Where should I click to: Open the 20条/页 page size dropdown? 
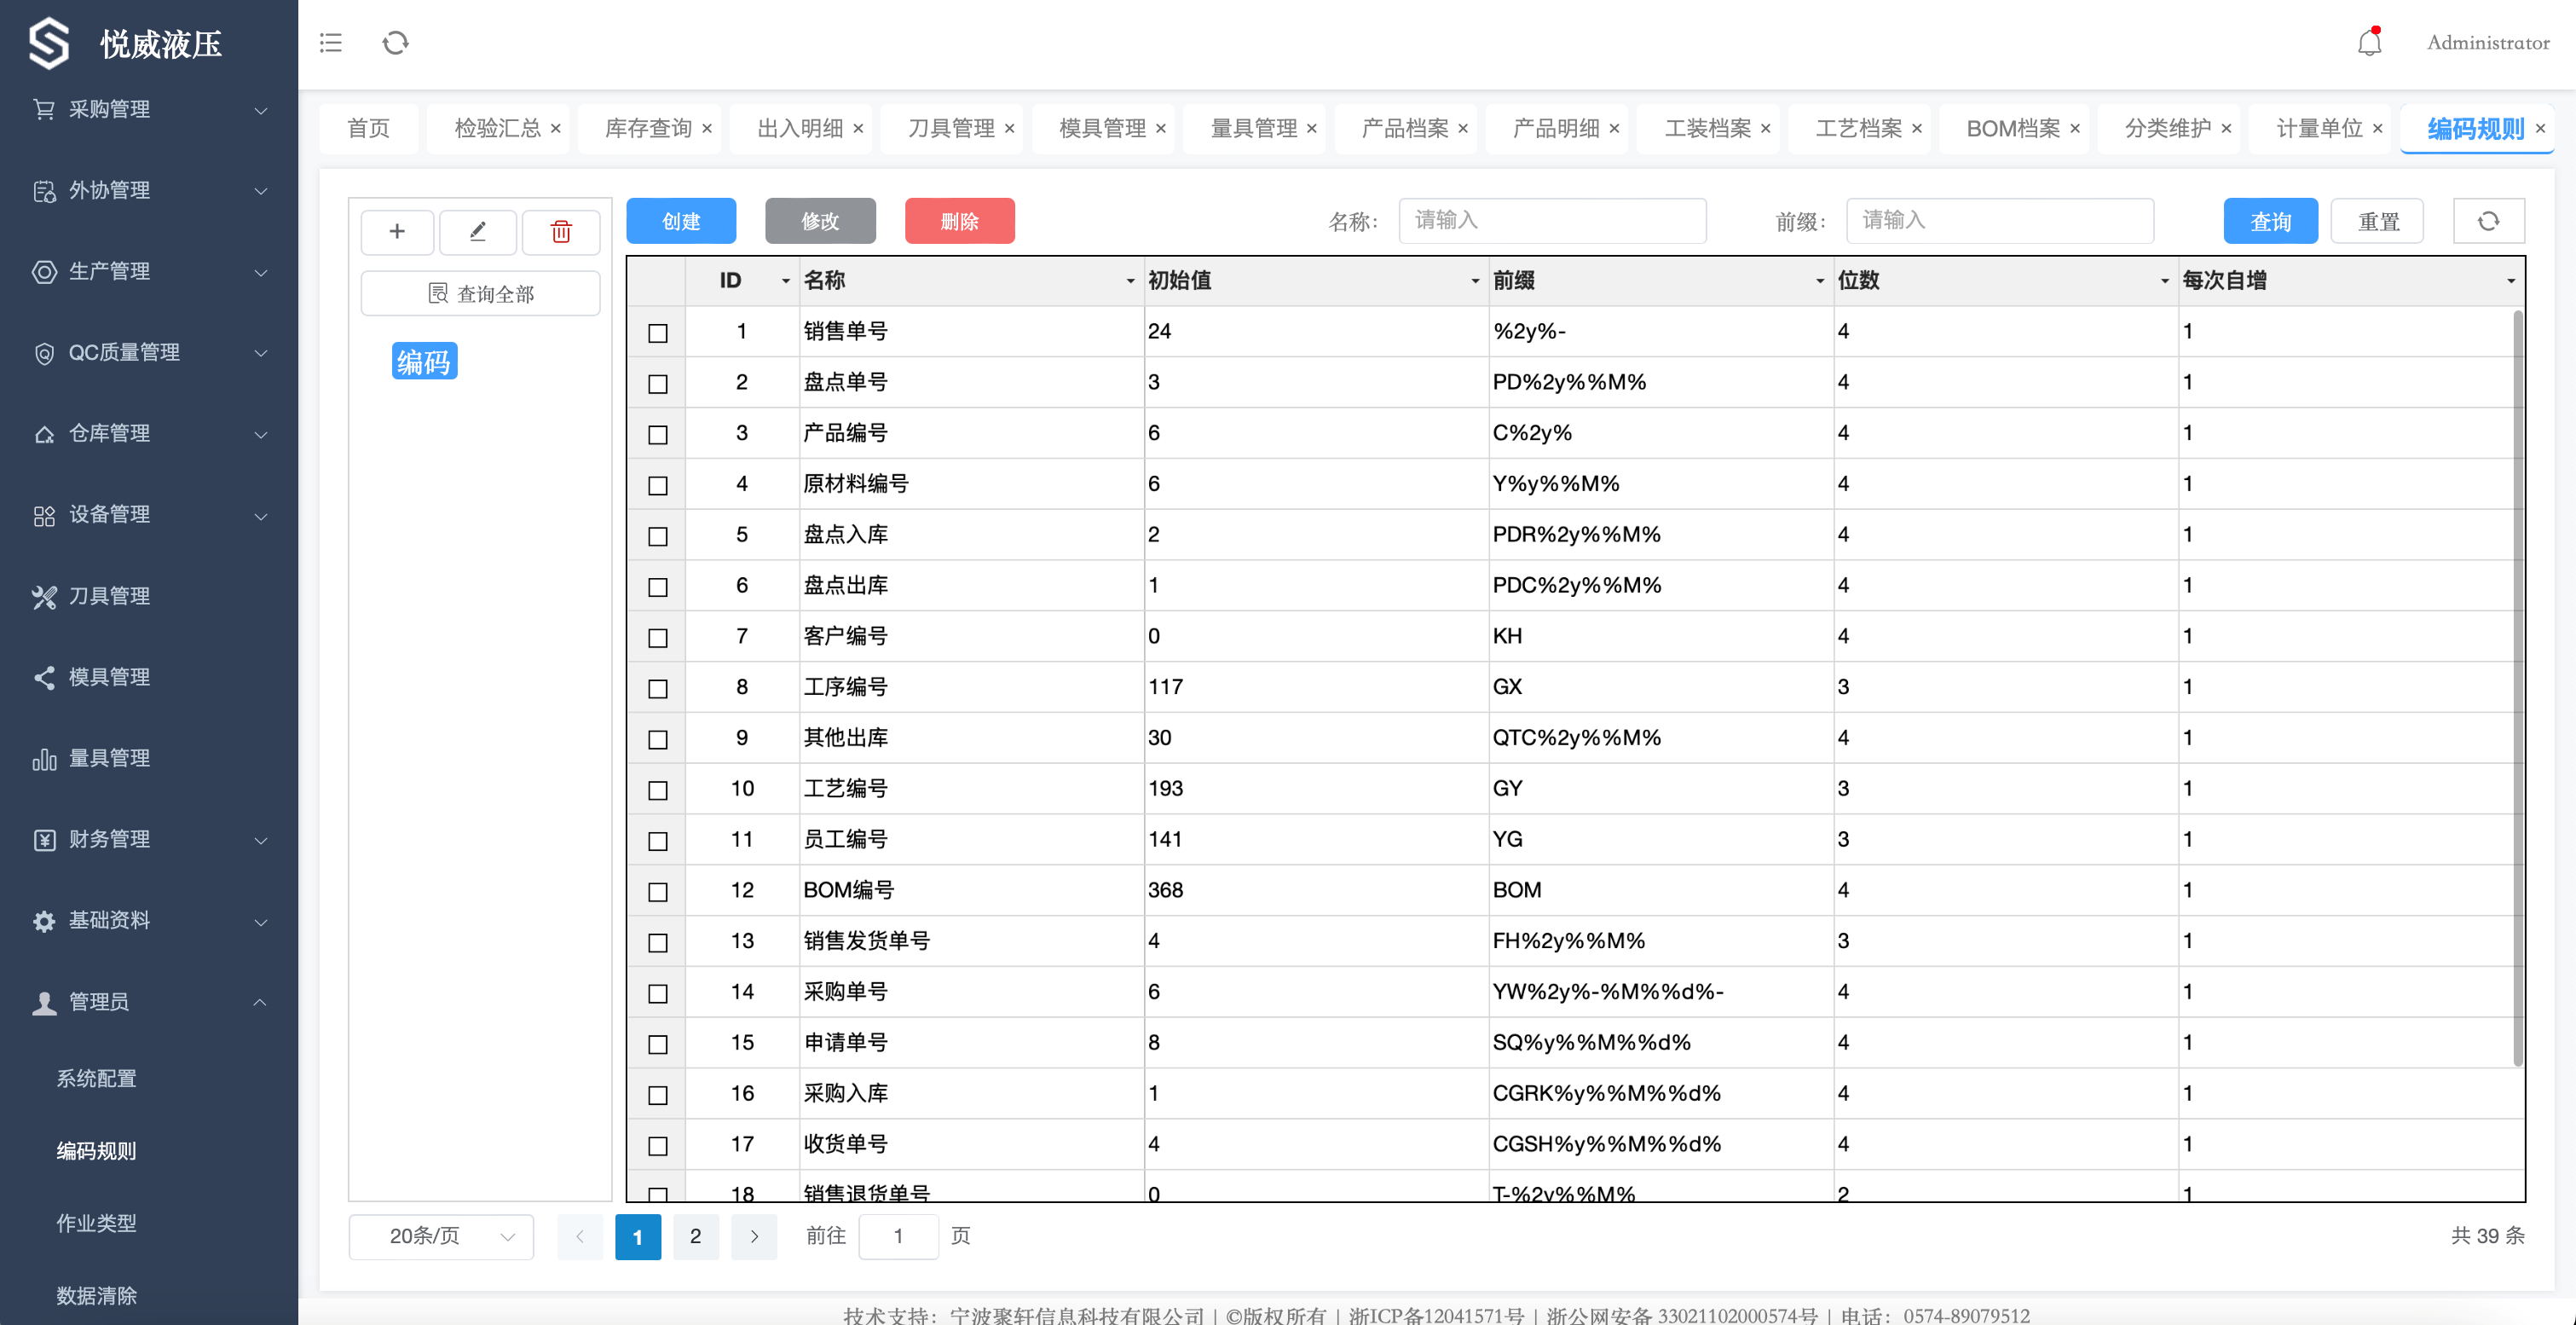[x=441, y=1237]
